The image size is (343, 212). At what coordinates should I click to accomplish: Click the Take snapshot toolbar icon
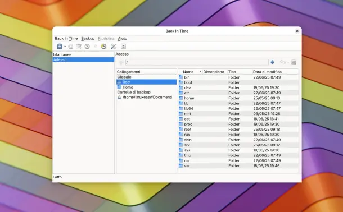(60, 46)
